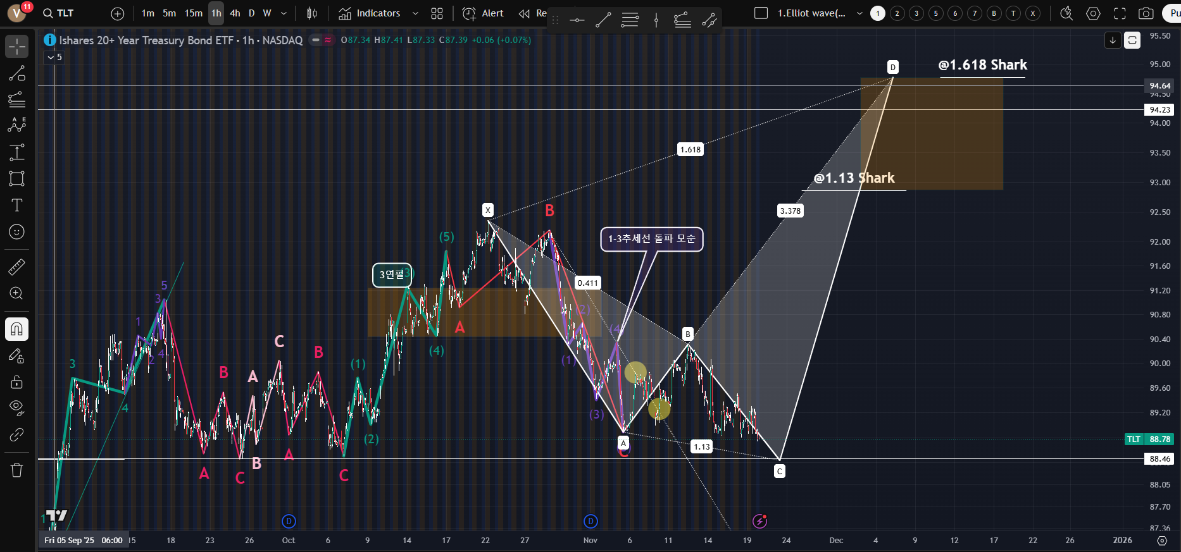1181x552 pixels.
Task: Toggle lock all drawing tools
Action: click(x=17, y=382)
